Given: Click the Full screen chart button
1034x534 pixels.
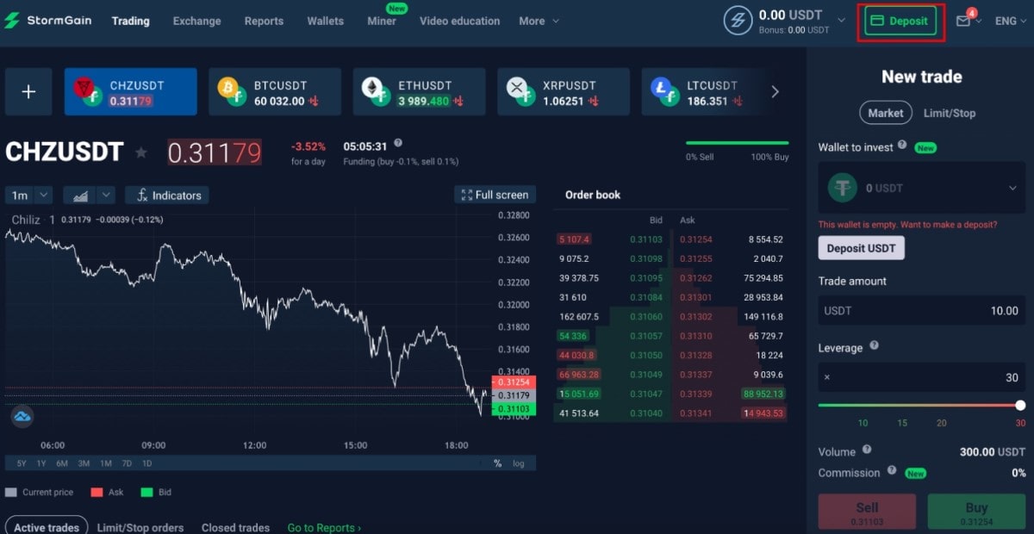Looking at the screenshot, I should (x=495, y=195).
